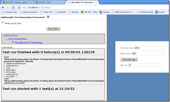Viewport: 170px width, 102px height.
Task: Open the Elliott Kember dot Co bookmark
Action: 123,12
